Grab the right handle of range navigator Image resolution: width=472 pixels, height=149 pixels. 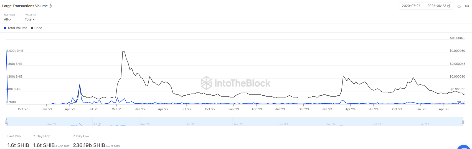[463, 122]
